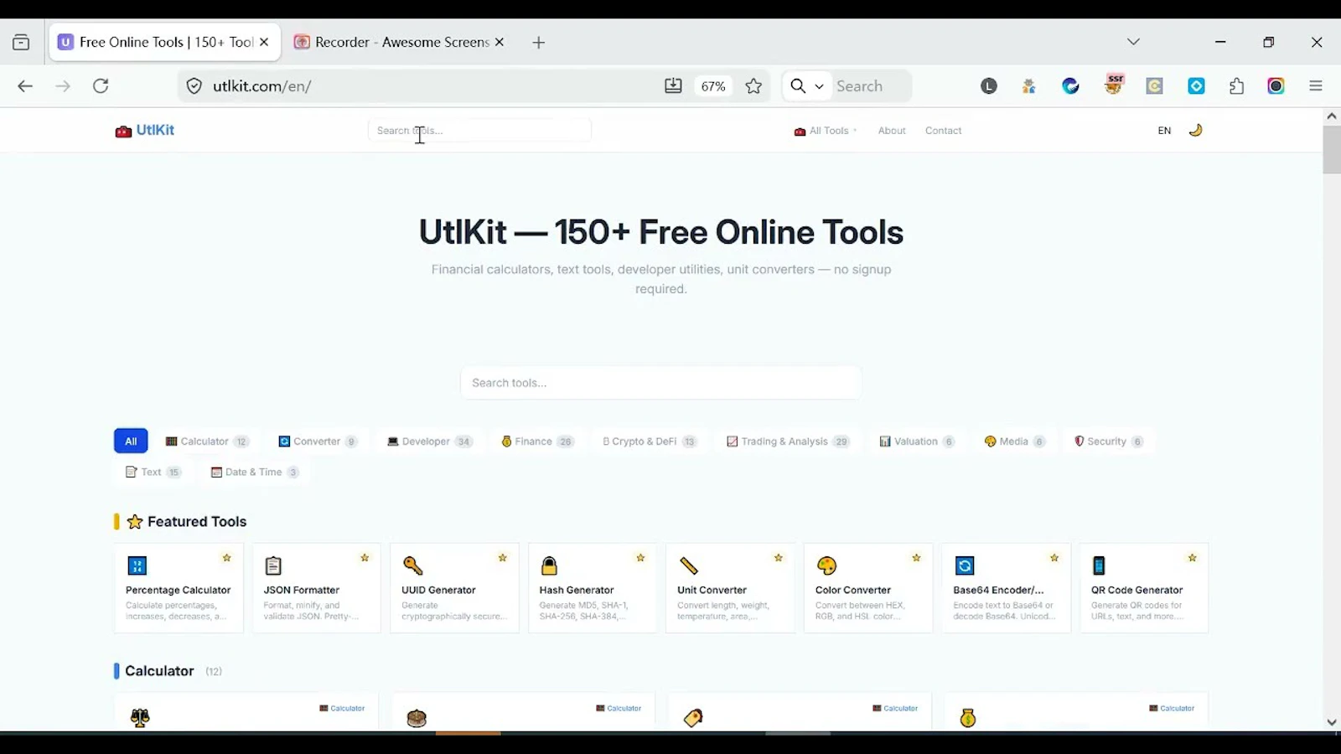Viewport: 1341px width, 754px height.
Task: Show Valuation category tools
Action: pyautogui.click(x=917, y=442)
